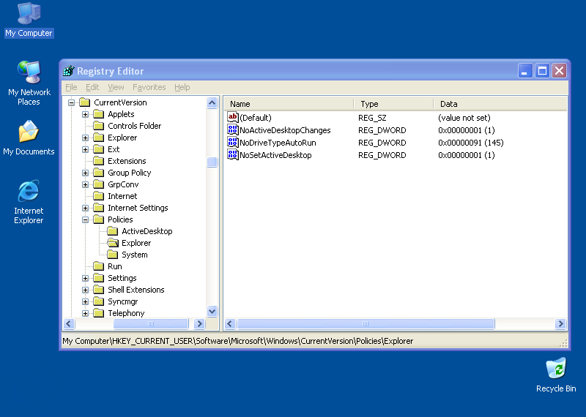
Task: Expand the Internet Settings tree node
Action: (85, 208)
